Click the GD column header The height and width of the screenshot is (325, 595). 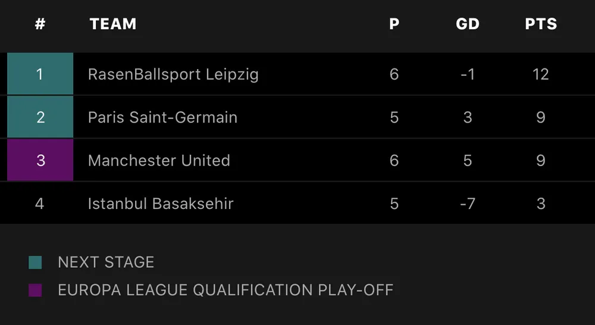[x=468, y=24]
